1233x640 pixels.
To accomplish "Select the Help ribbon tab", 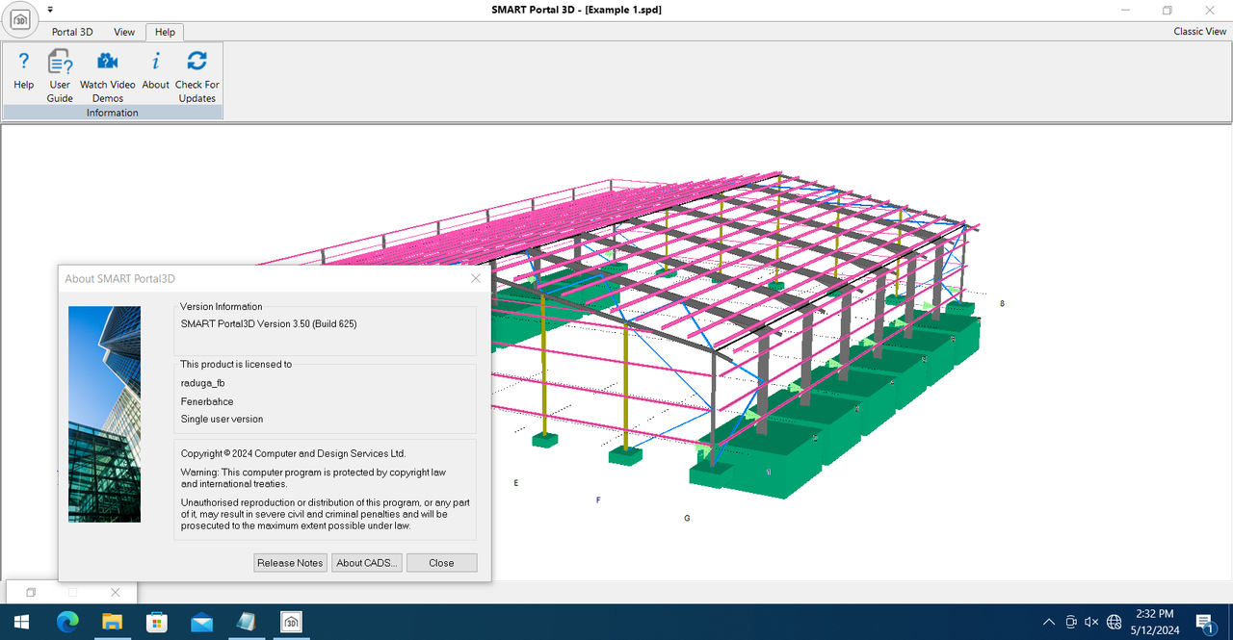I will pos(165,32).
